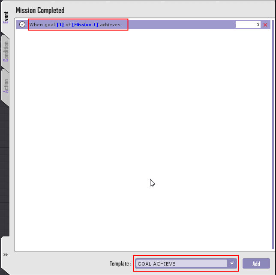Click the double-arrow collapse icon at the bottom left
Screen dimensions: 276x275
pyautogui.click(x=6, y=254)
